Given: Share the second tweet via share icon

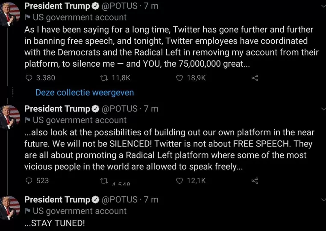Looking at the screenshot, I should click(x=255, y=181).
